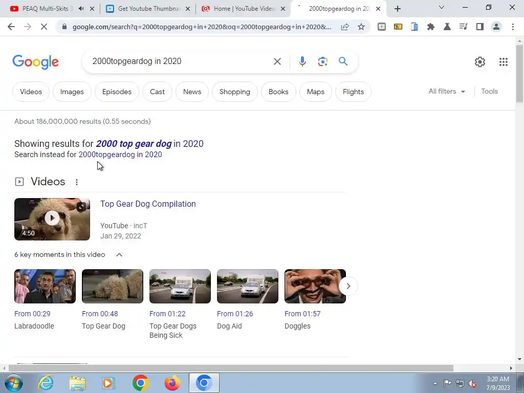524x393 pixels.
Task: Filter results by Flights
Action: [x=353, y=92]
